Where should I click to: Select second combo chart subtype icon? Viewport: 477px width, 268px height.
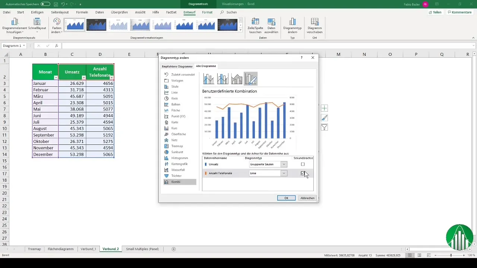tap(223, 79)
